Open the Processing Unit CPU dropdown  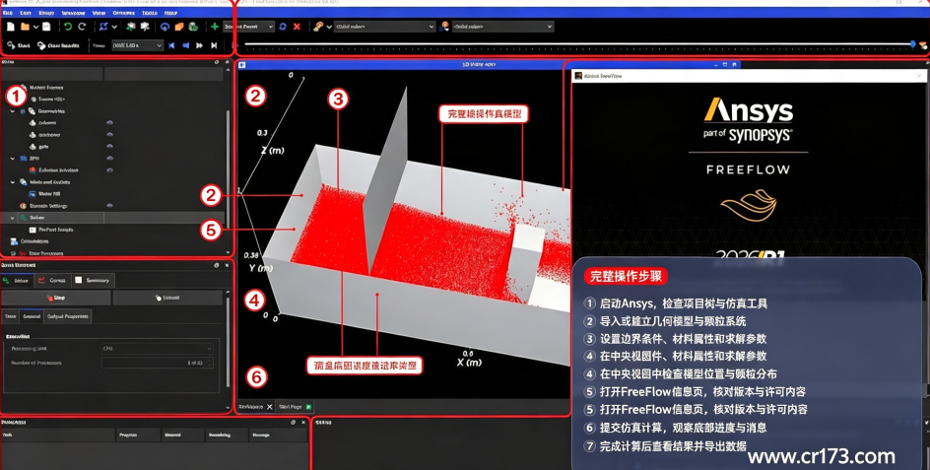[157, 349]
